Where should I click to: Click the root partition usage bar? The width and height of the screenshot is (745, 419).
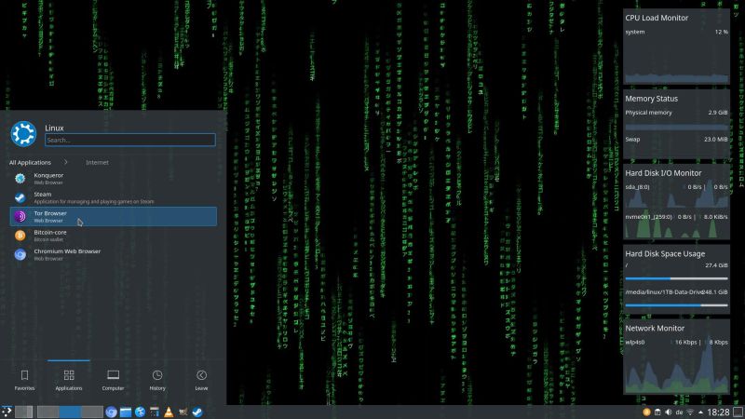click(x=677, y=278)
